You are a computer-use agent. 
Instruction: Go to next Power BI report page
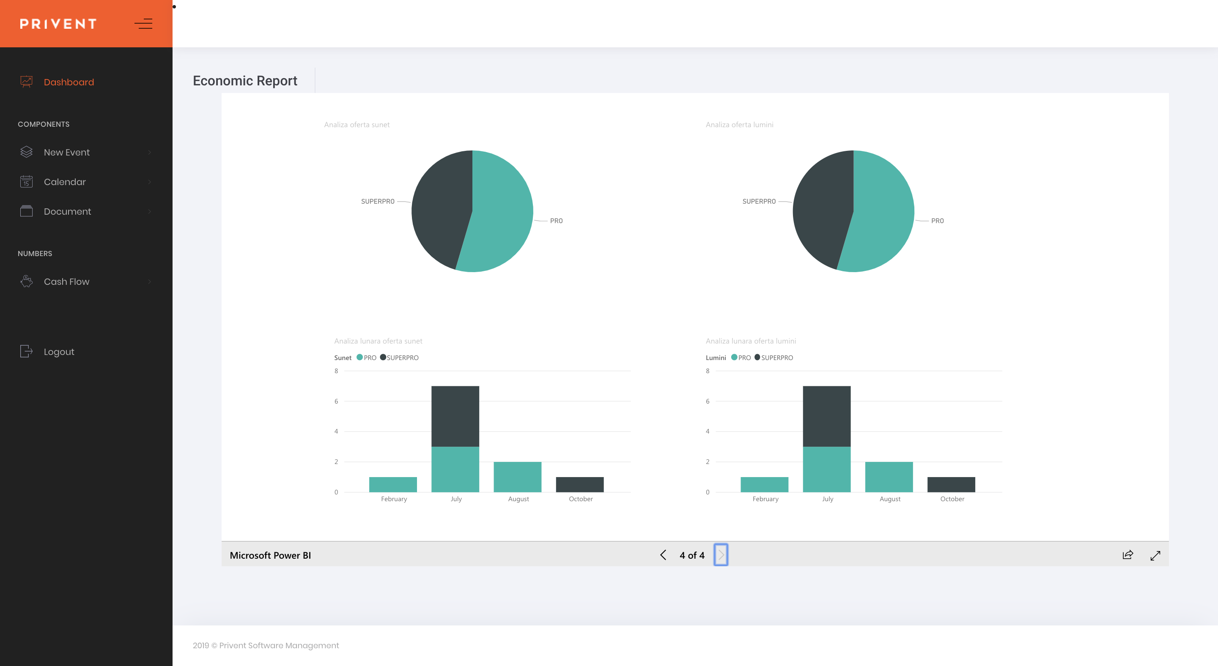click(721, 555)
